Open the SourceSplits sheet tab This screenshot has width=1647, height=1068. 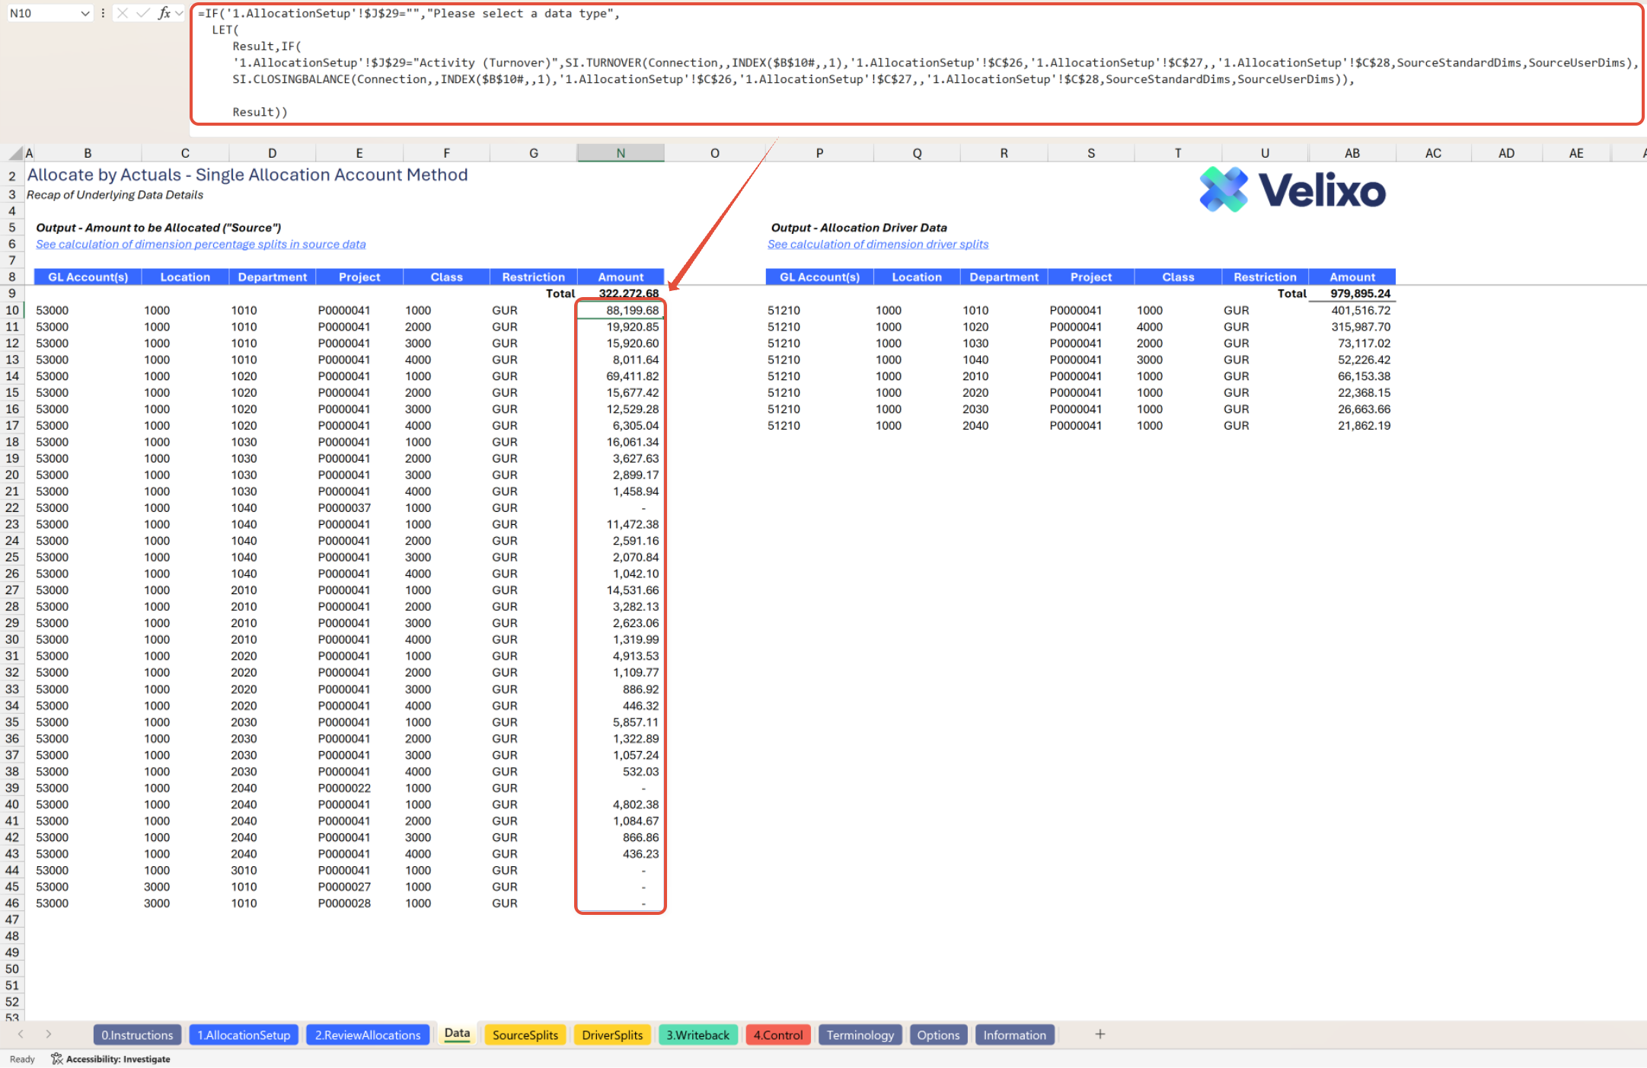525,1034
